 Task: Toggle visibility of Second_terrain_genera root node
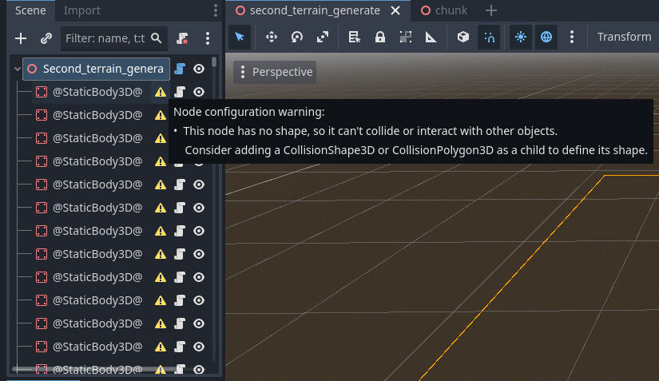click(x=199, y=69)
